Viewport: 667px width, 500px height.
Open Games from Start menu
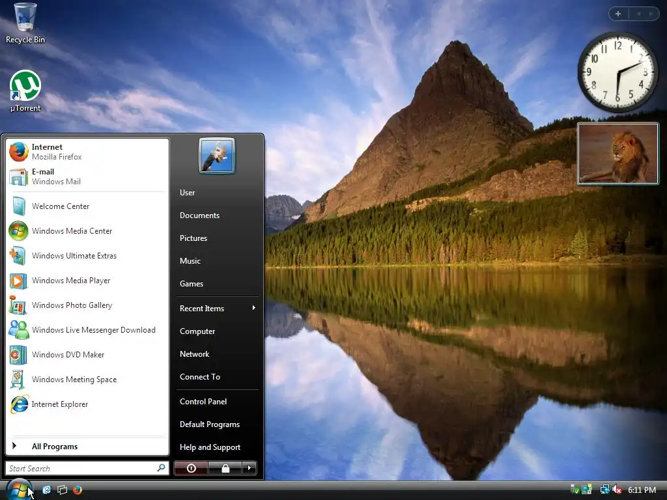tap(218, 284)
